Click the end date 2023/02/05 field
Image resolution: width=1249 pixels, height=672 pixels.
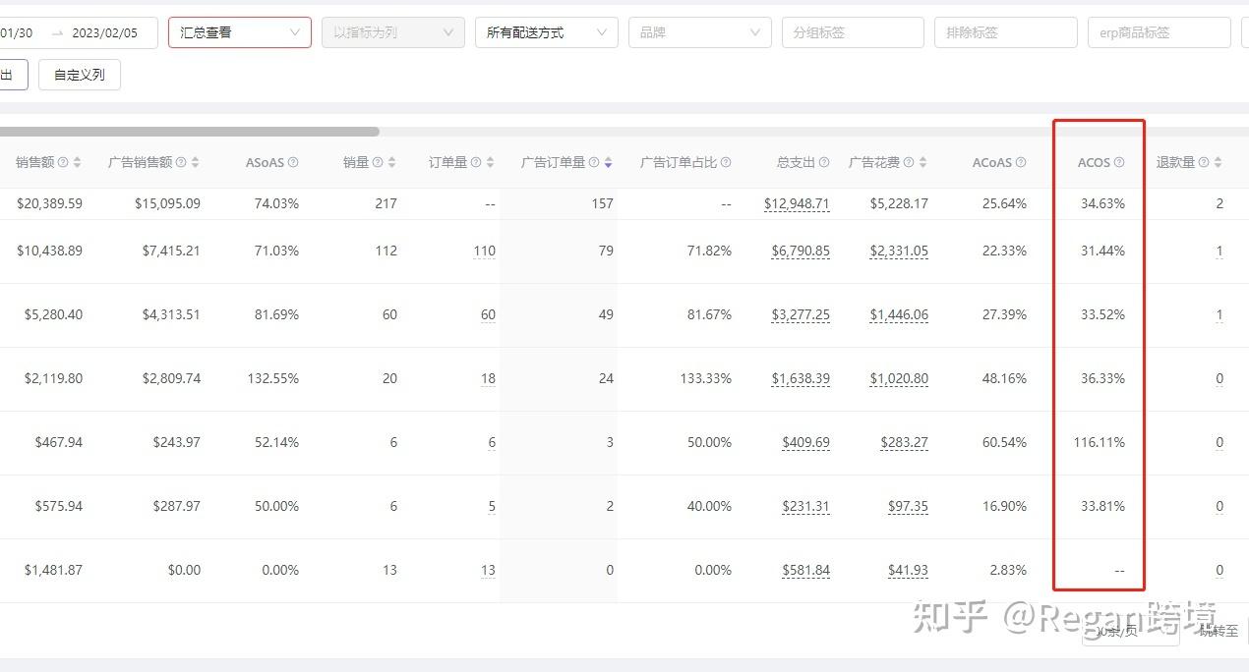(105, 32)
